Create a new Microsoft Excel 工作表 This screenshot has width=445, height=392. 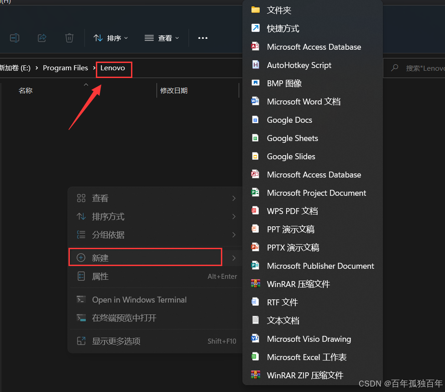point(313,357)
